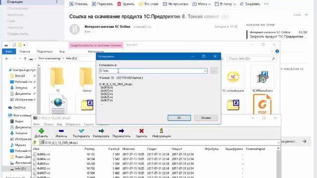The width and height of the screenshot is (317, 178).
Task: Select the PDF file icon in Explorer
Action: click(x=263, y=104)
